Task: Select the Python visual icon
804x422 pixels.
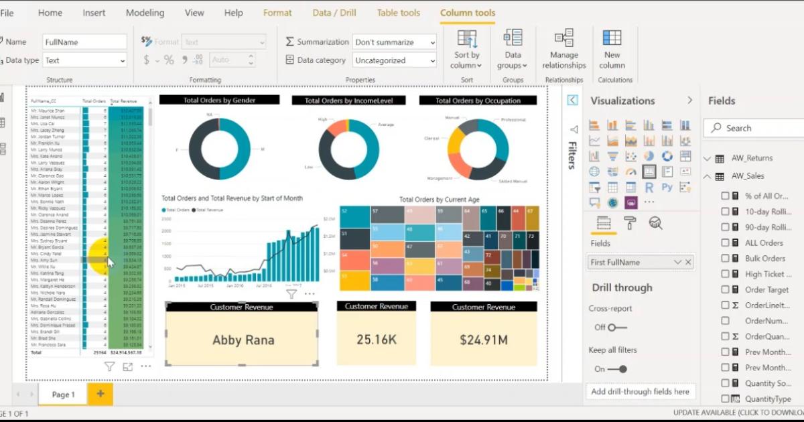Action: [667, 188]
